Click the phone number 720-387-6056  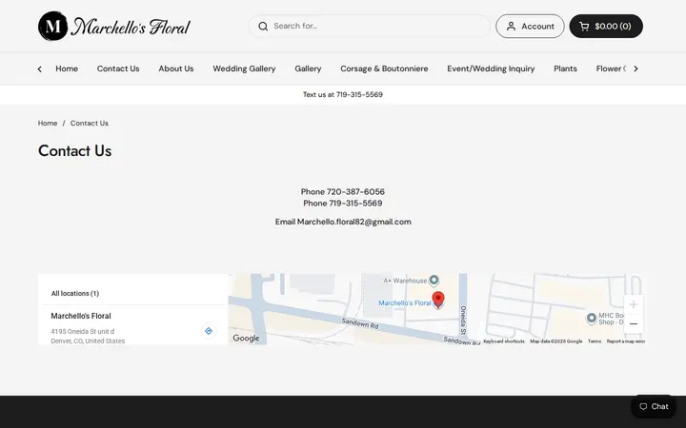[355, 192]
